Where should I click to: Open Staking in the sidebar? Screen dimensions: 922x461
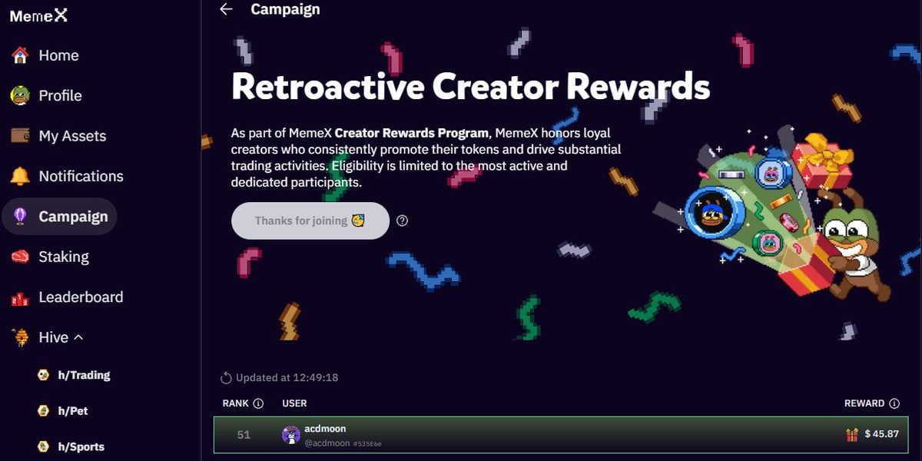coord(64,257)
